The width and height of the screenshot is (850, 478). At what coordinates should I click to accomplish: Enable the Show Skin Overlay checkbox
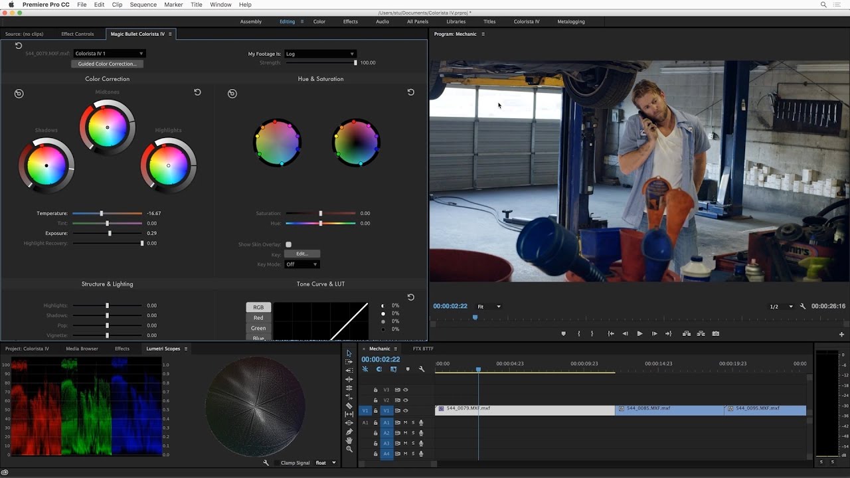[288, 244]
